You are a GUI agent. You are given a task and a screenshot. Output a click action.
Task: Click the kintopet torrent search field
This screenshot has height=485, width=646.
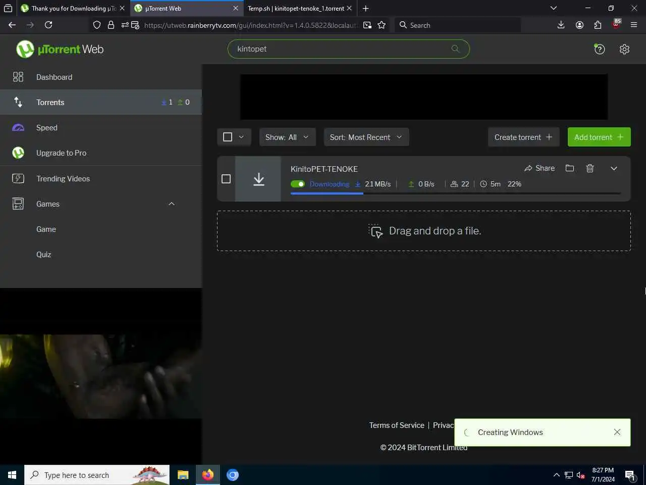349,48
